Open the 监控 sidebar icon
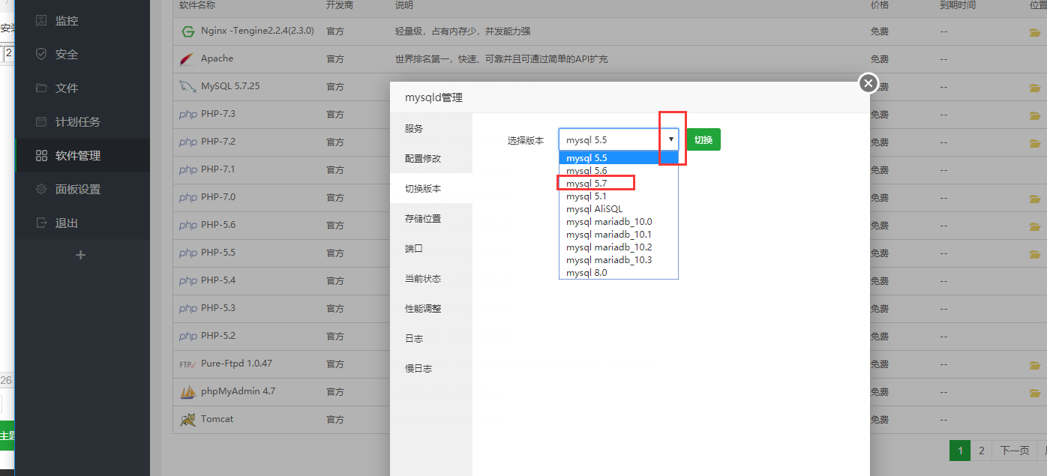The image size is (1047, 476). pyautogui.click(x=41, y=20)
